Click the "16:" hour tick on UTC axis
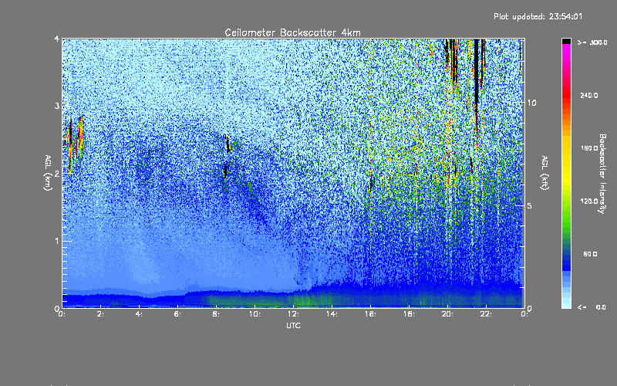617x386 pixels. coord(370,314)
